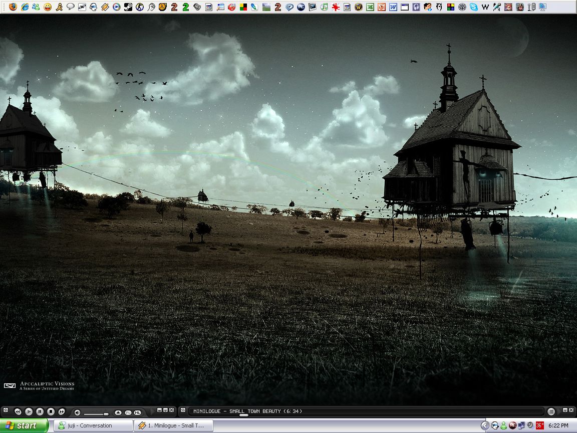This screenshot has width=577, height=433.
Task: Toggle the media library ML button
Action: [x=137, y=412]
